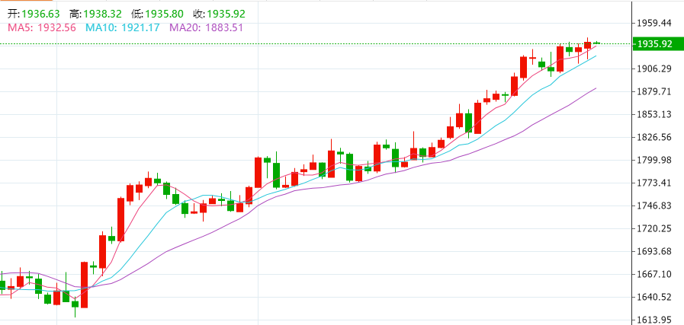684x325 pixels.
Task: Select the MA5: 1932.56 indicator label
Action: (x=41, y=28)
